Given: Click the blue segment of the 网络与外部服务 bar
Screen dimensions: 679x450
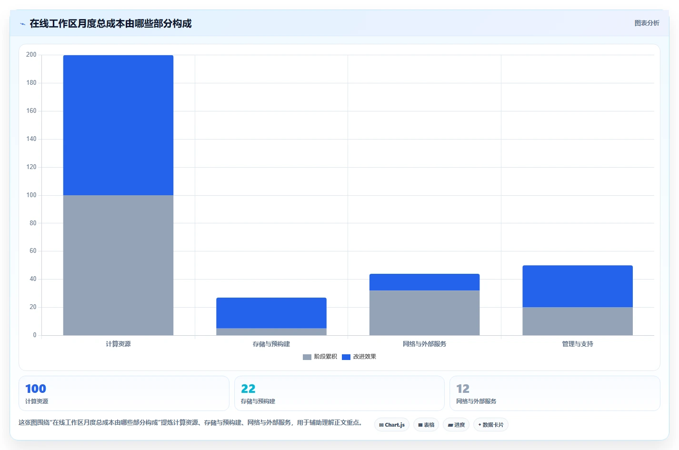Looking at the screenshot, I should pos(424,282).
